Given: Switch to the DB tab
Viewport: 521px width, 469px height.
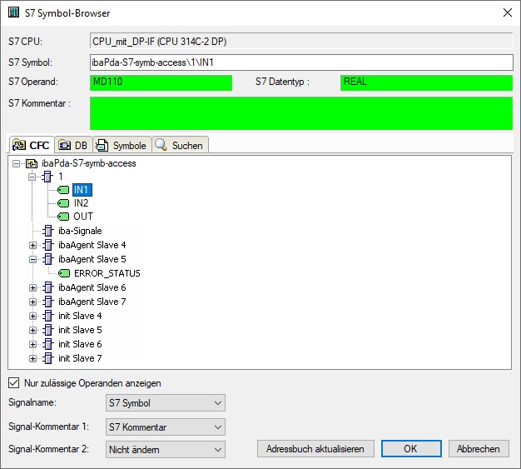Looking at the screenshot, I should 73,145.
